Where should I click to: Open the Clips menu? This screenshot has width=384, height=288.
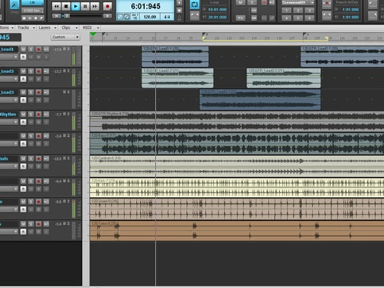click(70, 28)
